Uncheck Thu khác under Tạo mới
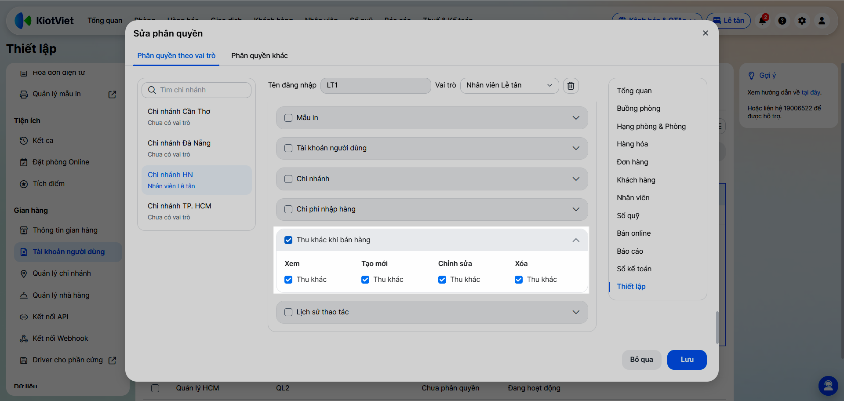Viewport: 844px width, 401px height. click(x=365, y=280)
